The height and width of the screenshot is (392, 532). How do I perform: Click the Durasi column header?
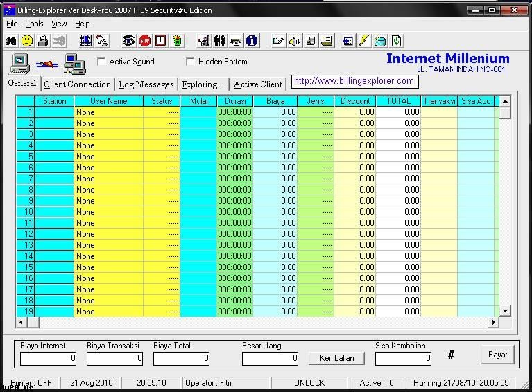click(235, 101)
